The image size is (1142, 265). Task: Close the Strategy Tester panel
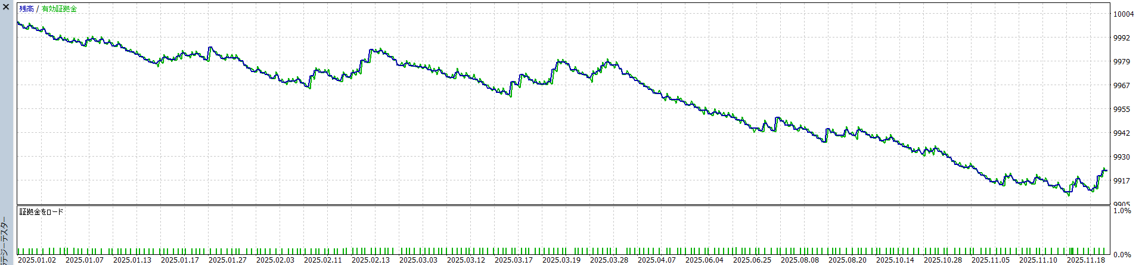click(6, 8)
